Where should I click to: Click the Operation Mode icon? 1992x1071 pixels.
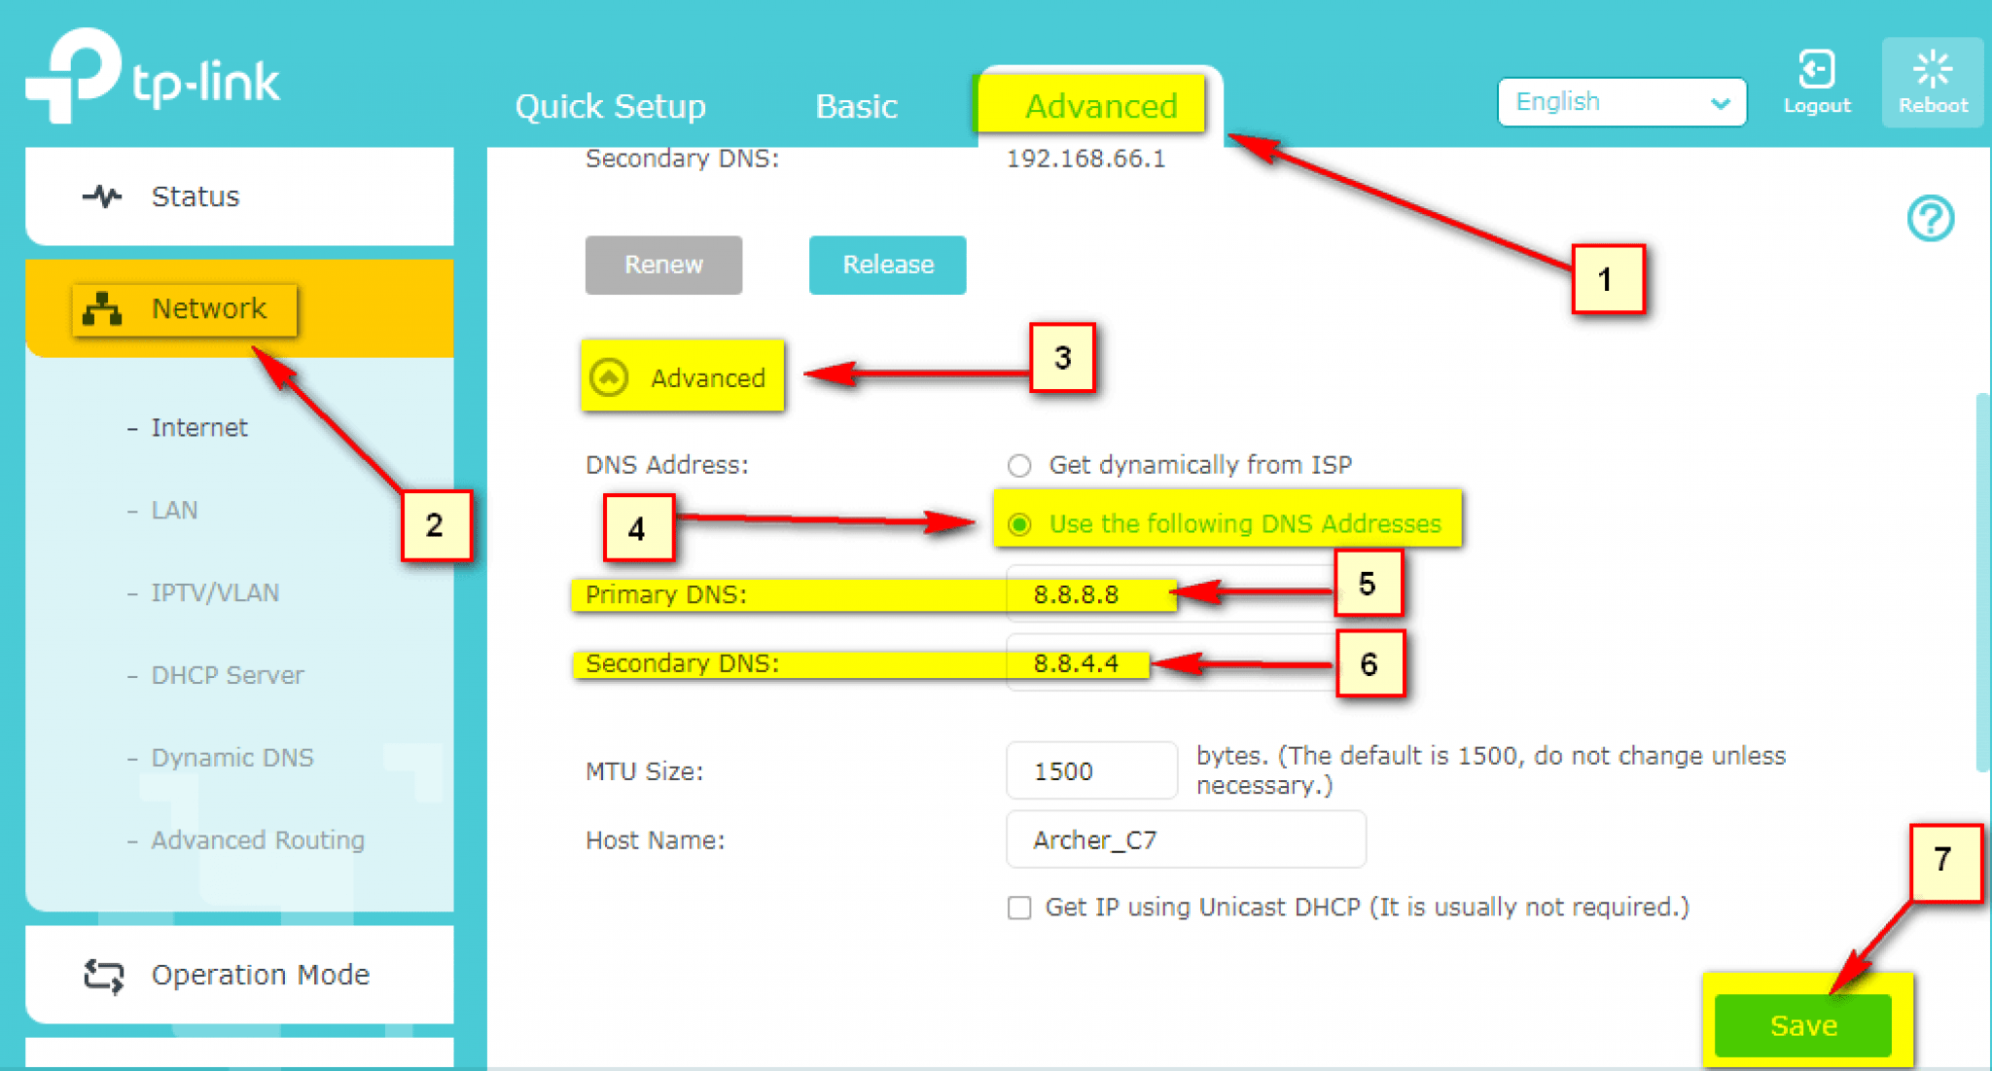(99, 974)
